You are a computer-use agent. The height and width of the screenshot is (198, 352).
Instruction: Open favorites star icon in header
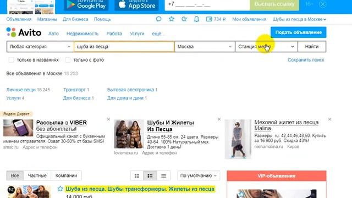[x=172, y=19]
